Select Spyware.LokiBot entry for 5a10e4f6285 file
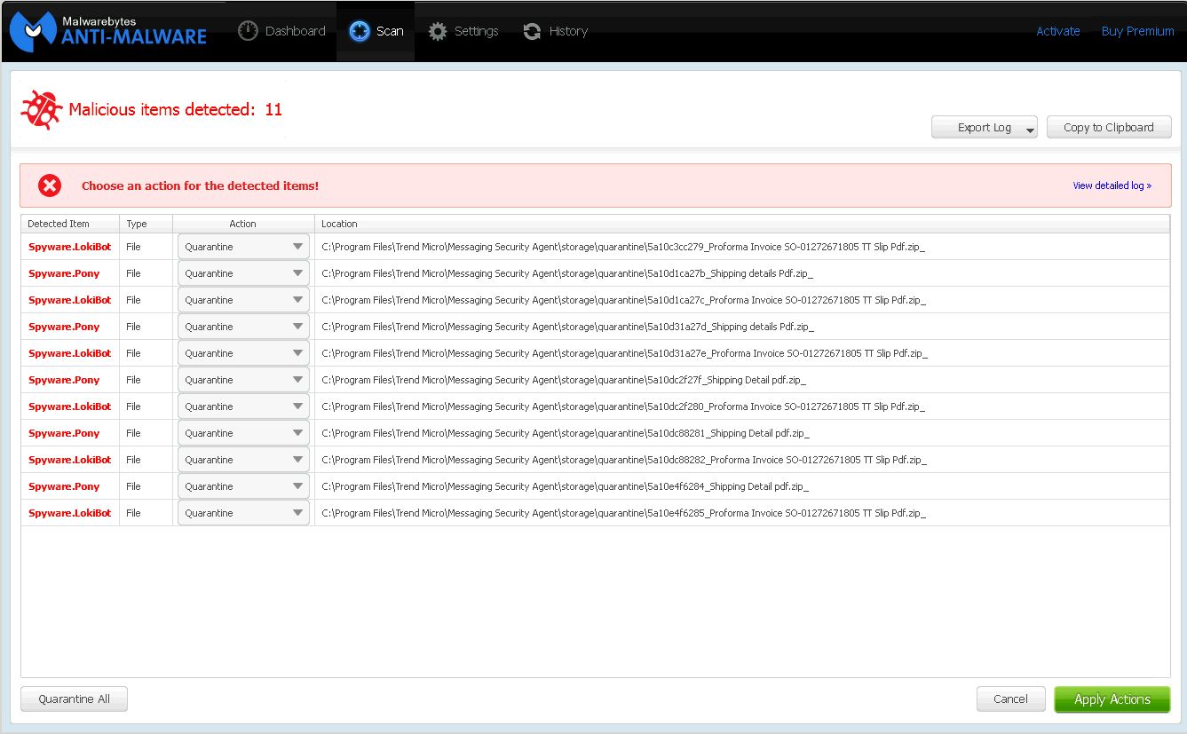Image resolution: width=1187 pixels, height=734 pixels. [x=70, y=513]
